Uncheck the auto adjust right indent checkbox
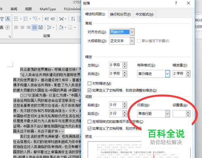 pyautogui.click(x=89, y=90)
